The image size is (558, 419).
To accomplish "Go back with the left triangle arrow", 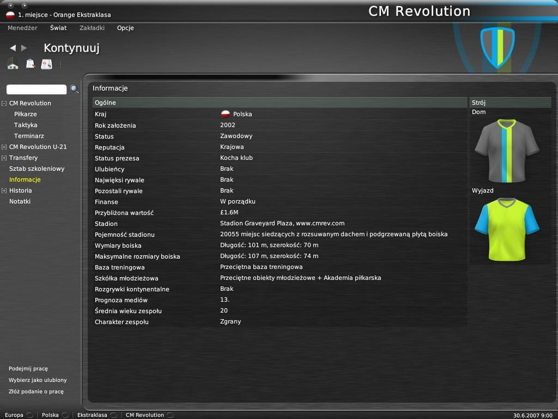I will (13, 48).
